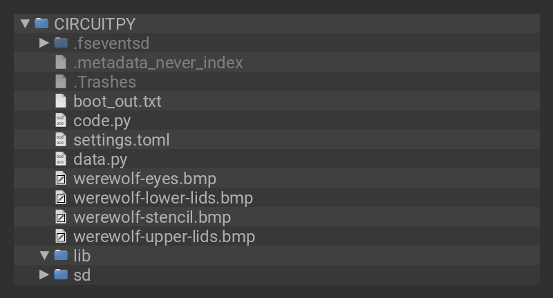The height and width of the screenshot is (298, 553).
Task: Click the werewolf-eyes.bmp image icon
Action: [61, 179]
